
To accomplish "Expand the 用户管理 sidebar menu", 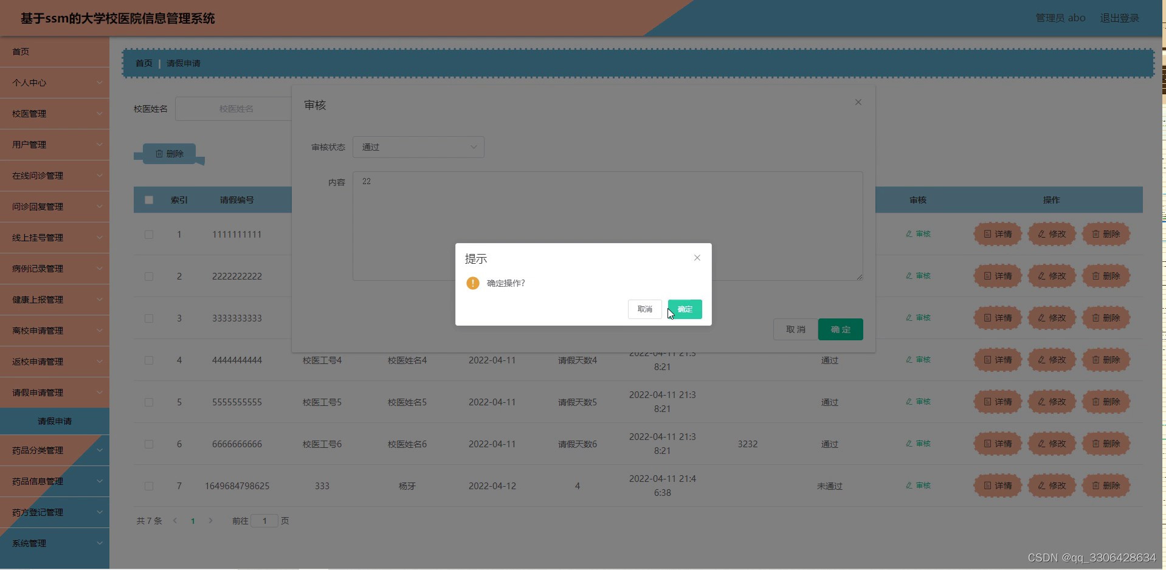I will (x=55, y=145).
